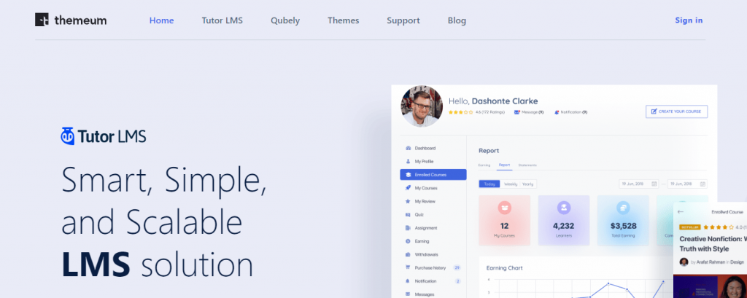Select the underlined Report tab
Screen dimensions: 747x298
pos(505,165)
